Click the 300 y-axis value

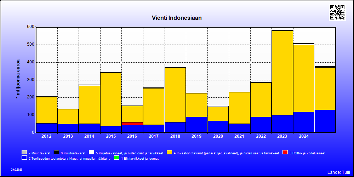(x=31, y=80)
